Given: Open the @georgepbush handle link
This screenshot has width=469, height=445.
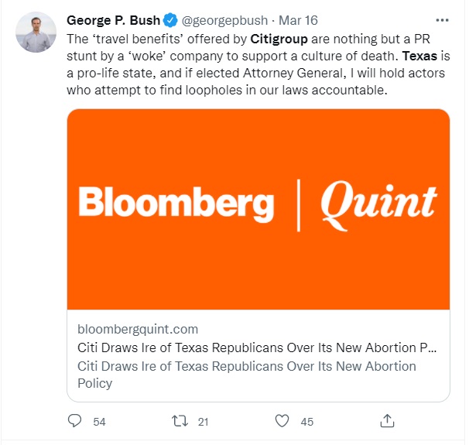Looking at the screenshot, I should [x=224, y=20].
